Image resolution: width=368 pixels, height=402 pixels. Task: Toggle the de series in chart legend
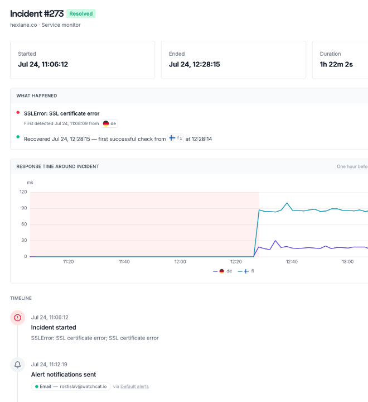pyautogui.click(x=222, y=271)
